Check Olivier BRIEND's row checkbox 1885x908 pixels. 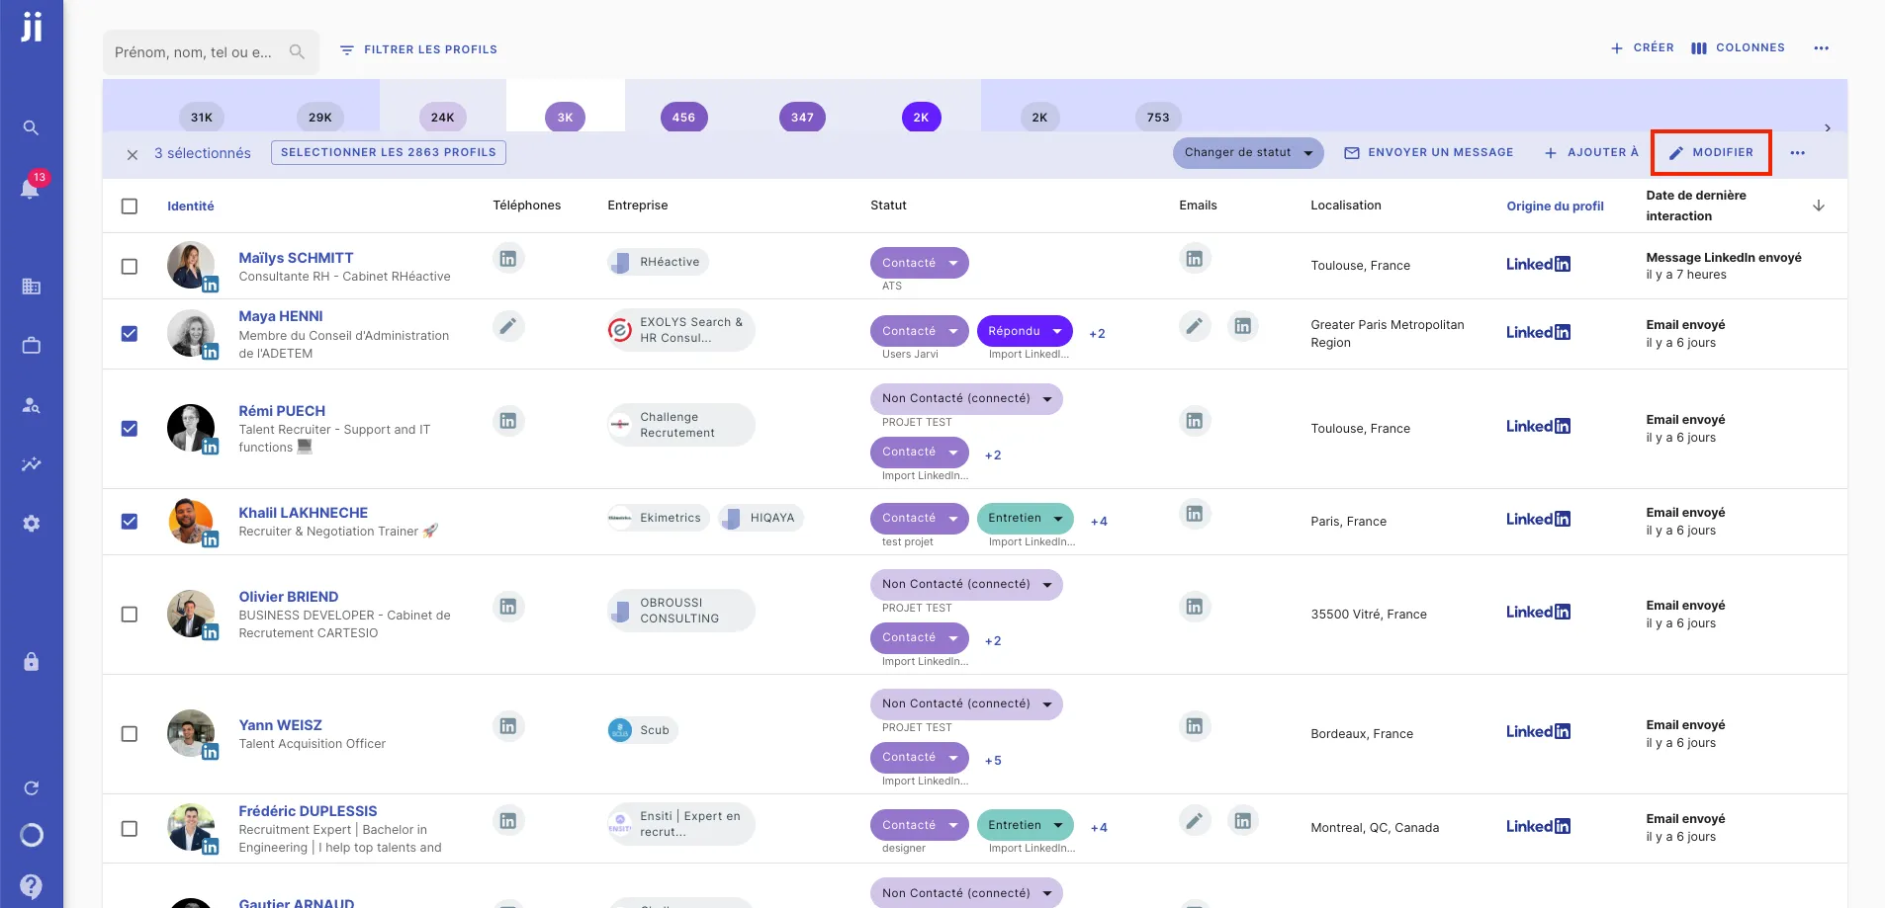pyautogui.click(x=130, y=614)
